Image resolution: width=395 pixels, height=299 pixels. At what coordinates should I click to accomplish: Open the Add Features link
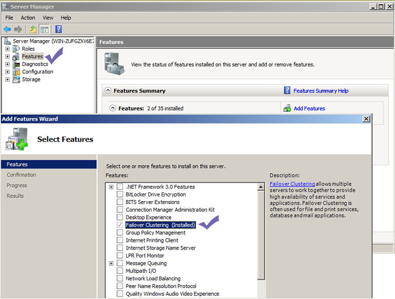tap(309, 108)
